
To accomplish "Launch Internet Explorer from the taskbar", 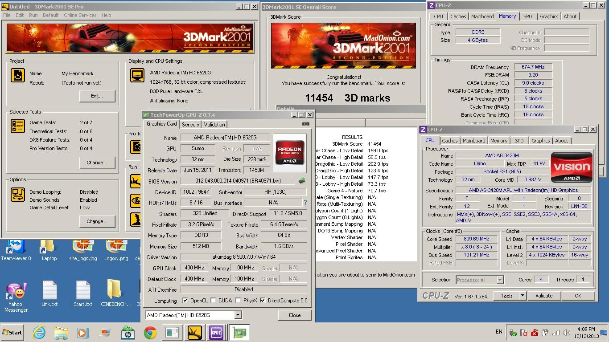I will point(39,333).
